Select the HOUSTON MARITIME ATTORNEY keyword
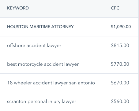The width and height of the screenshot is (139, 111). click(40, 27)
